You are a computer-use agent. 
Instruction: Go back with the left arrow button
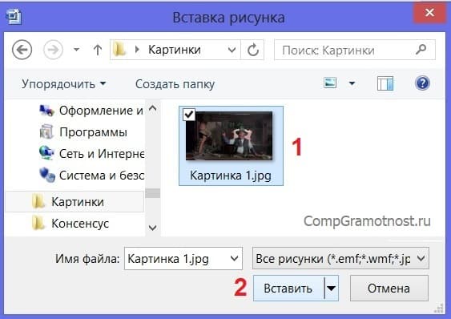pyautogui.click(x=22, y=50)
